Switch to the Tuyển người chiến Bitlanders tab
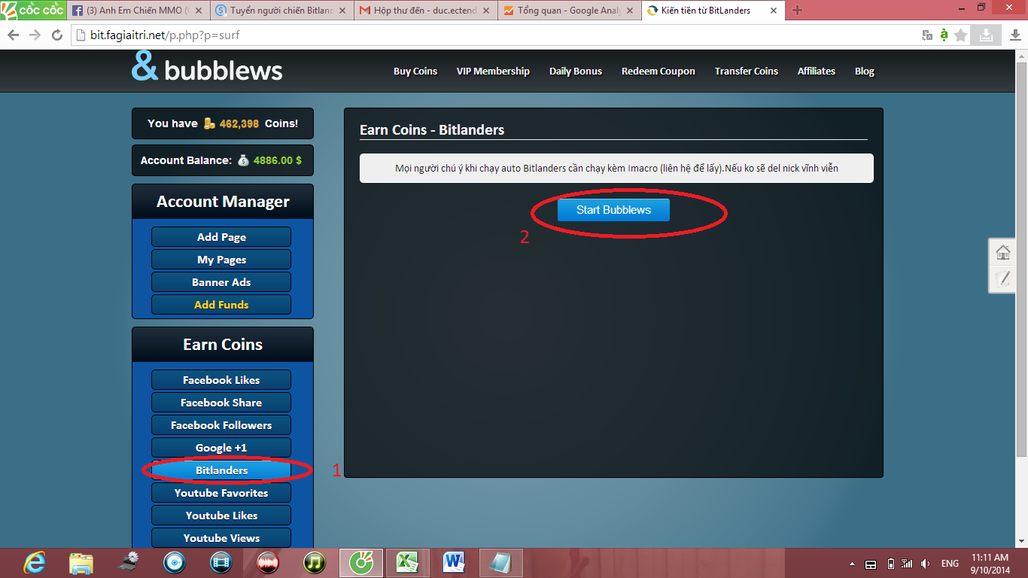 (281, 11)
